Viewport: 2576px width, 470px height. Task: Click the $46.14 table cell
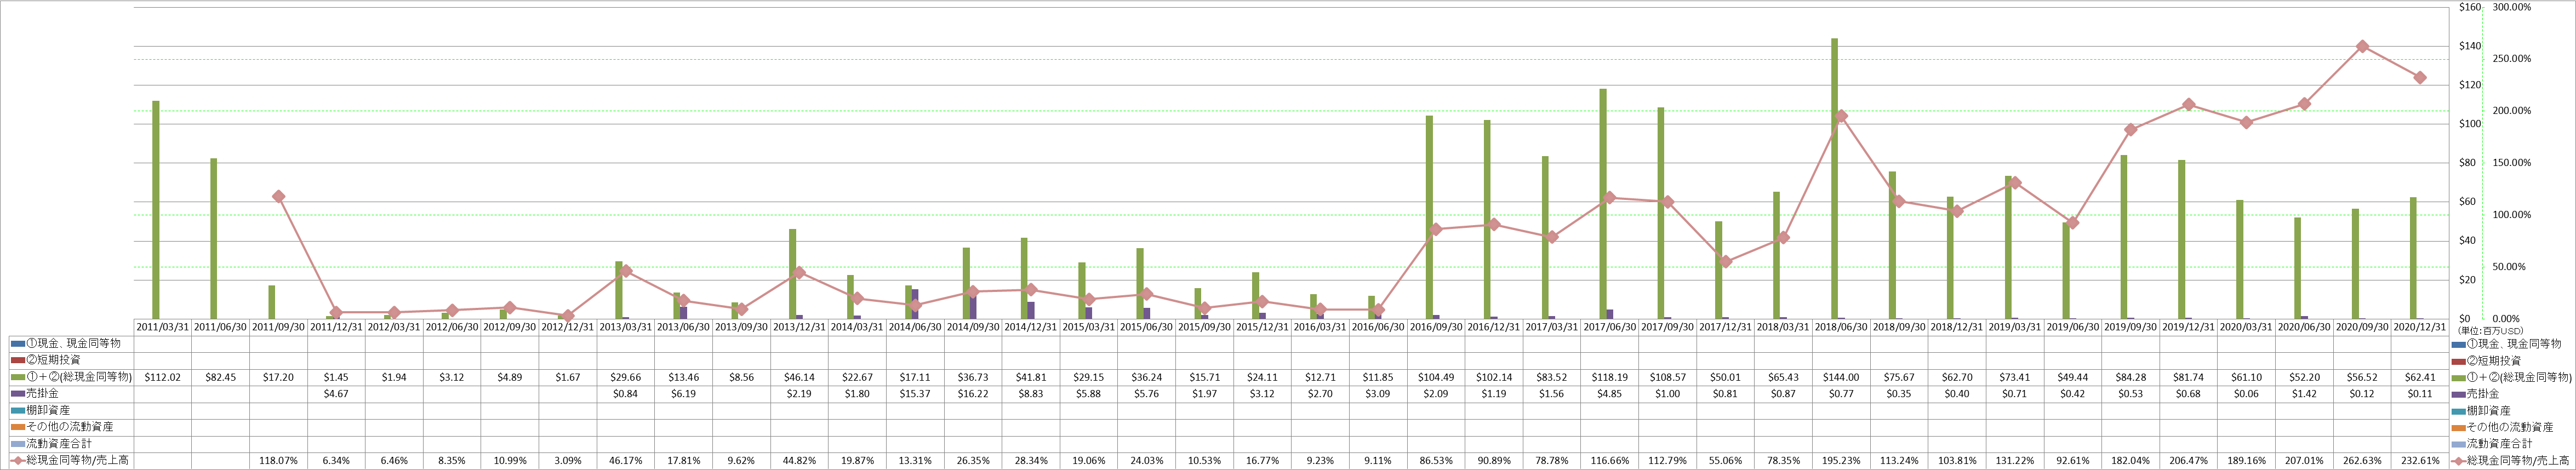799,377
